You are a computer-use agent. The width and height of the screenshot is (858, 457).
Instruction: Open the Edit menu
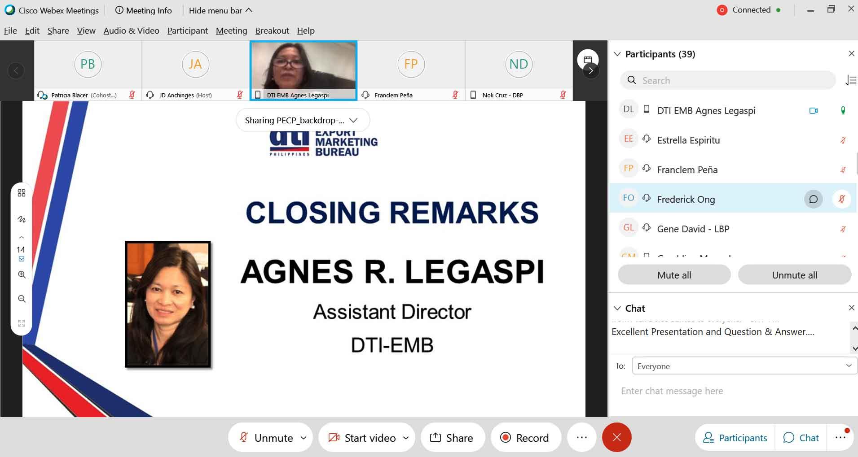[x=32, y=30]
